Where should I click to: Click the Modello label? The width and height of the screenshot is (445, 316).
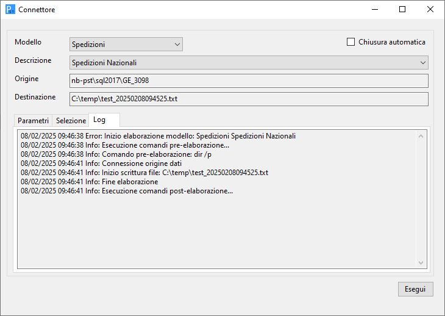tap(28, 42)
